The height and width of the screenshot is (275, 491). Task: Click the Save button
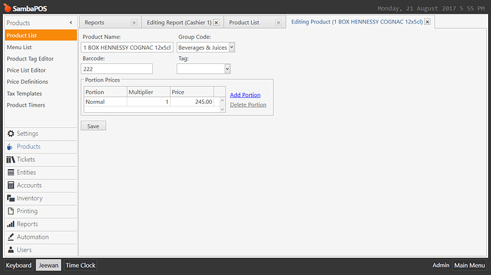pos(93,126)
